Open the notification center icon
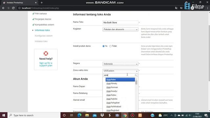210x118 pixels. pos(206,115)
